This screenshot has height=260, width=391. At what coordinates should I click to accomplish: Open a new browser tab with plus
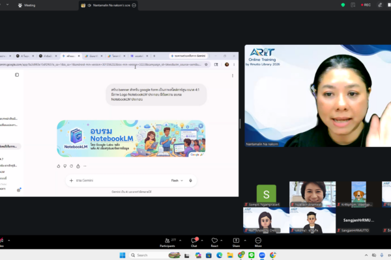coord(154,56)
